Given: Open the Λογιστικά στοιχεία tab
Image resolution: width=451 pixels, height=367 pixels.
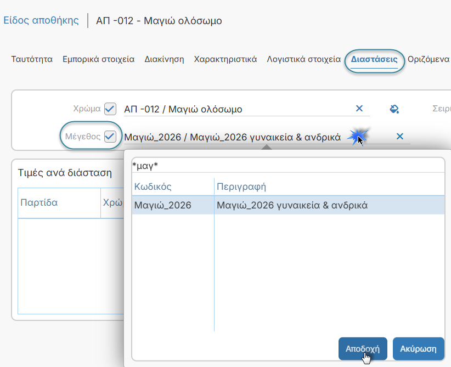Looking at the screenshot, I should tap(304, 59).
